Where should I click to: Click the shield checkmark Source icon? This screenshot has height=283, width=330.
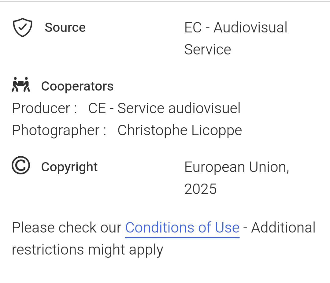click(x=22, y=28)
